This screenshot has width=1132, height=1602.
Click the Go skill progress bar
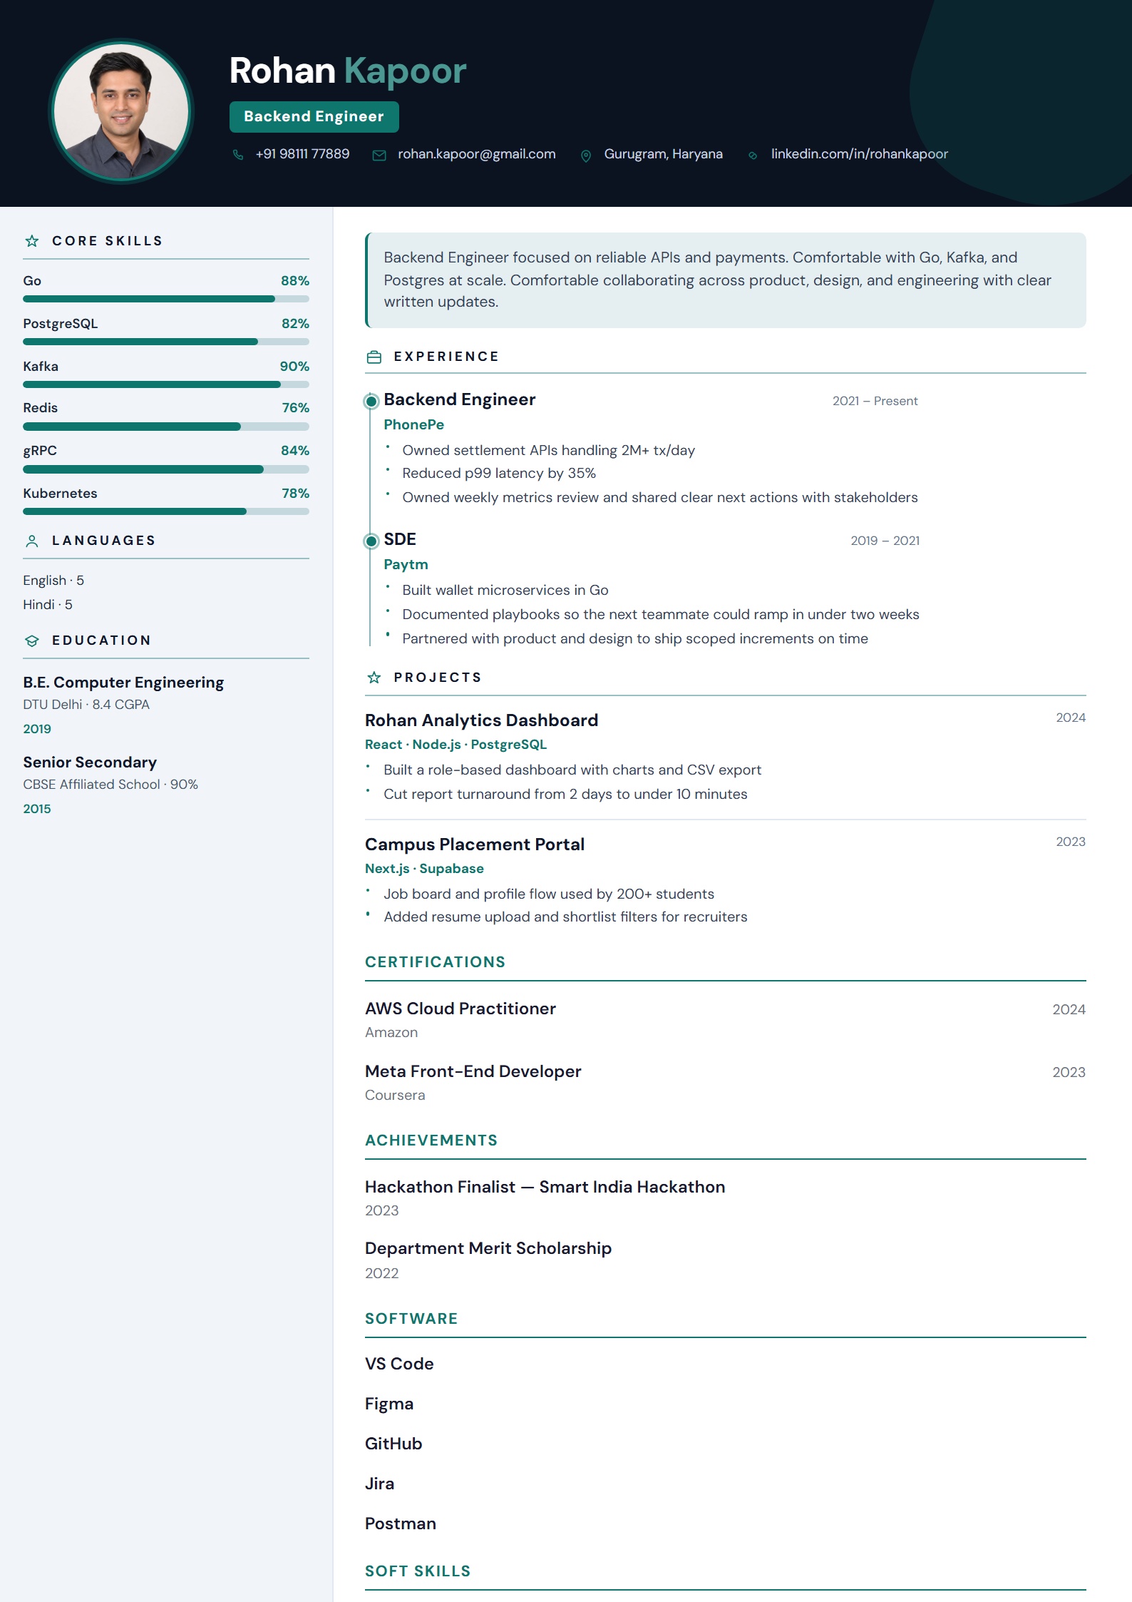[x=166, y=299]
